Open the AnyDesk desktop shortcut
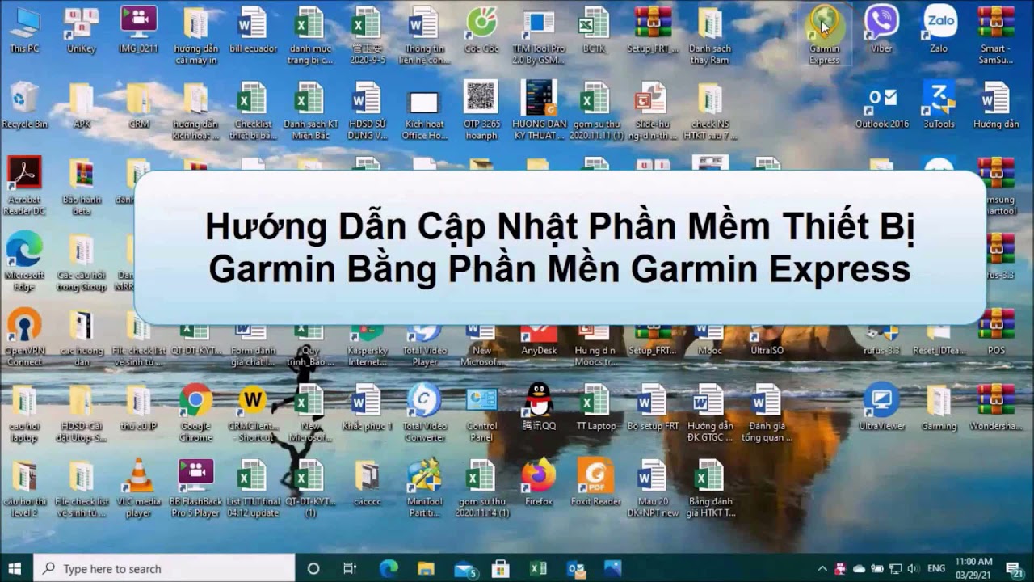Image resolution: width=1034 pixels, height=582 pixels. tap(539, 339)
